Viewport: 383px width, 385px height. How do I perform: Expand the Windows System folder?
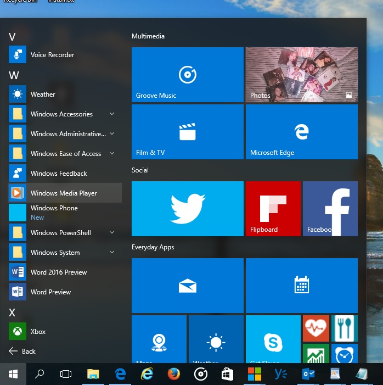pos(65,253)
